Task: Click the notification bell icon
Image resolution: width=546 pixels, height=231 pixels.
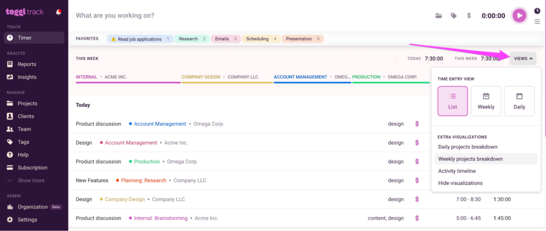Action: click(59, 12)
